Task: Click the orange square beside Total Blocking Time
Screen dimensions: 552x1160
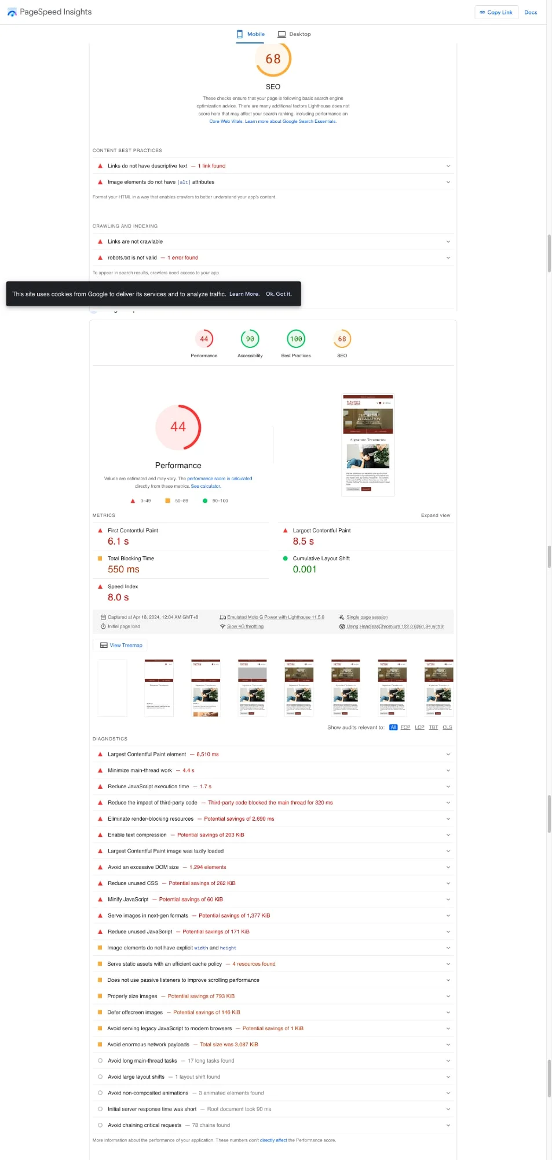Action: (100, 559)
